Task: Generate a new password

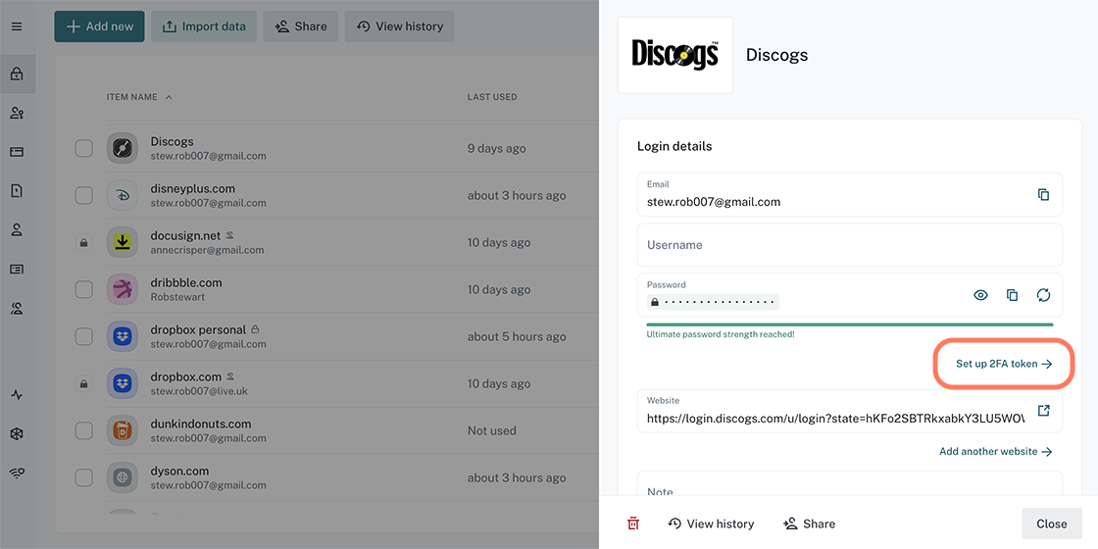Action: [1043, 295]
